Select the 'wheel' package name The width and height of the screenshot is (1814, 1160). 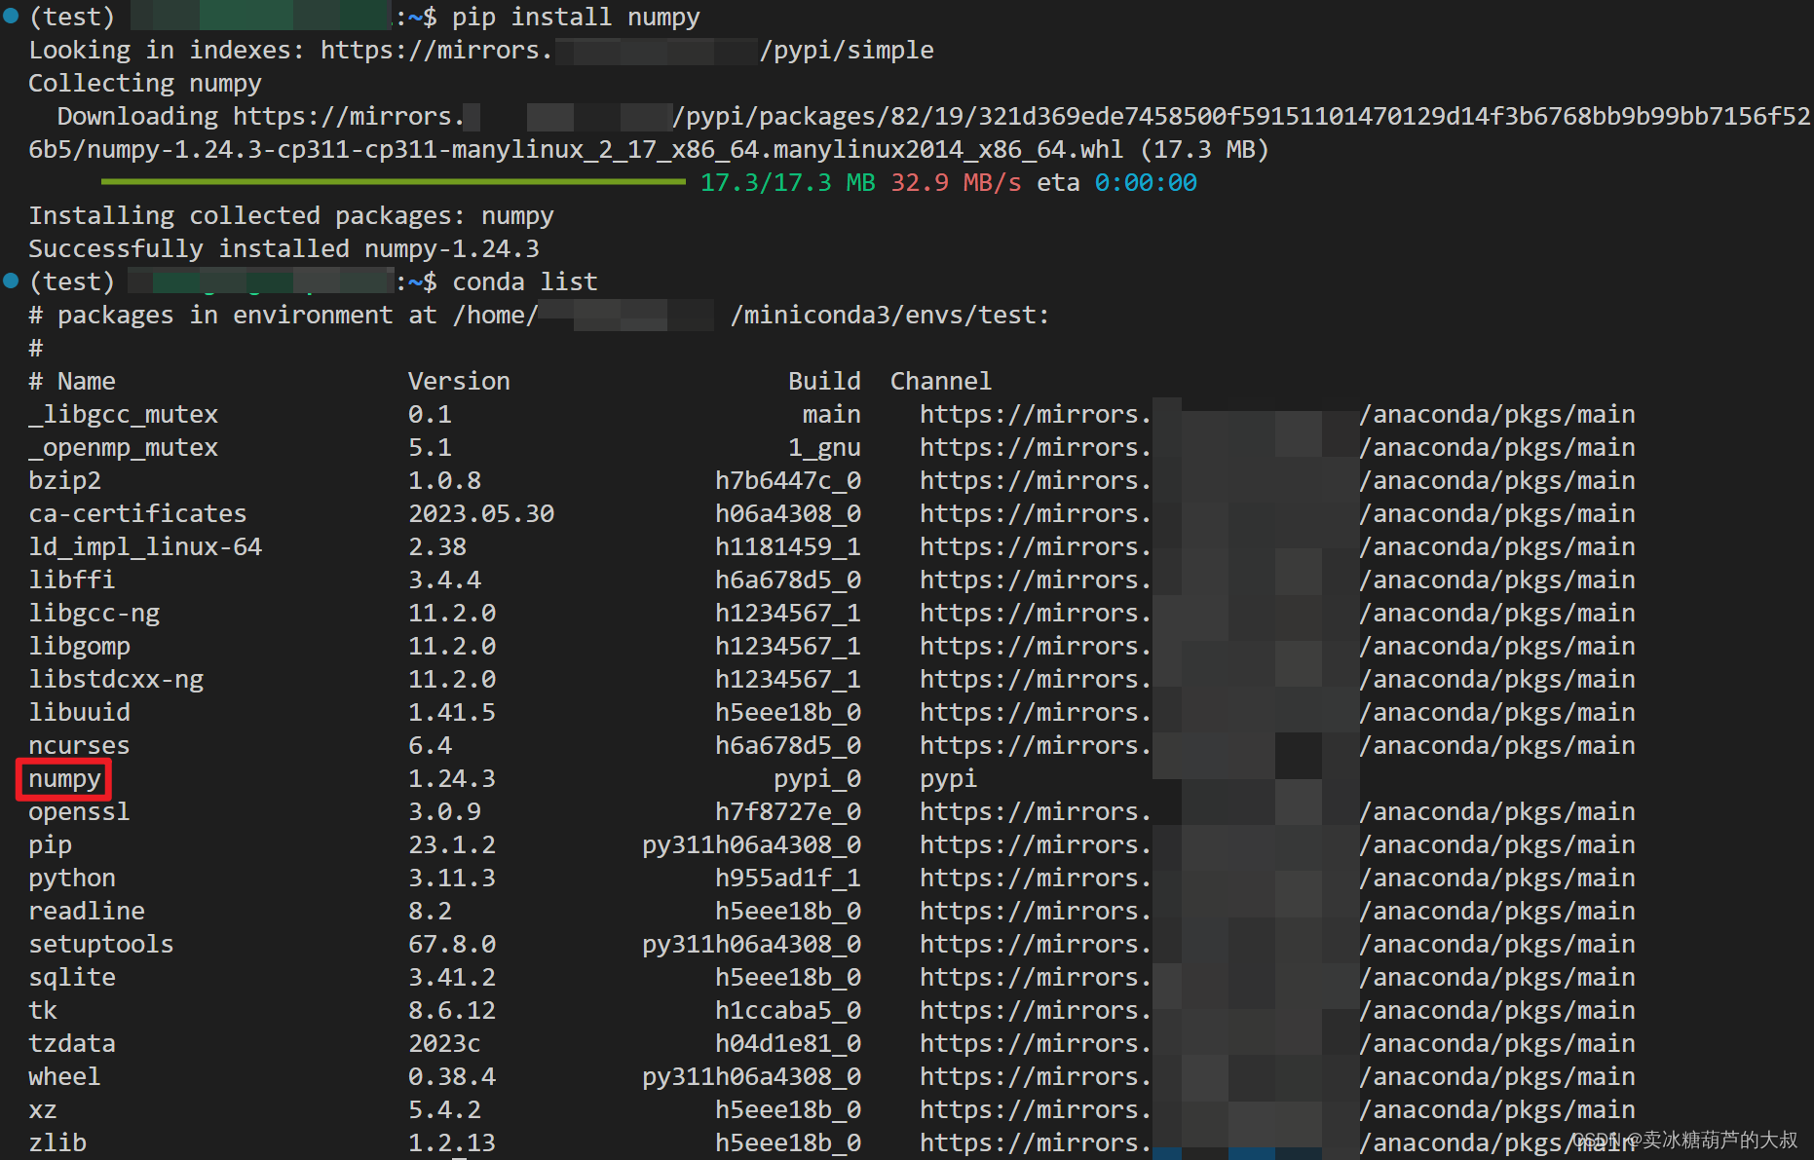[x=65, y=1077]
